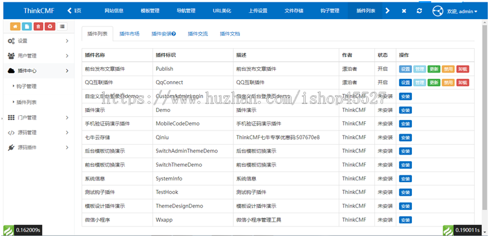Open the 插件列表 sidebar submenu item
Screen dimensions: 489x237
click(26, 102)
